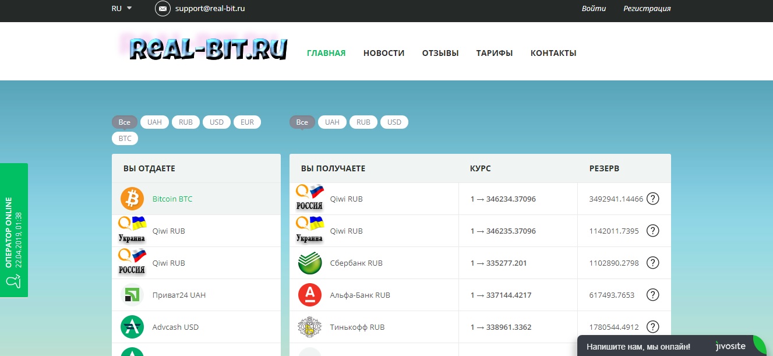Filter give column by USD
This screenshot has height=356, width=773.
(x=217, y=122)
